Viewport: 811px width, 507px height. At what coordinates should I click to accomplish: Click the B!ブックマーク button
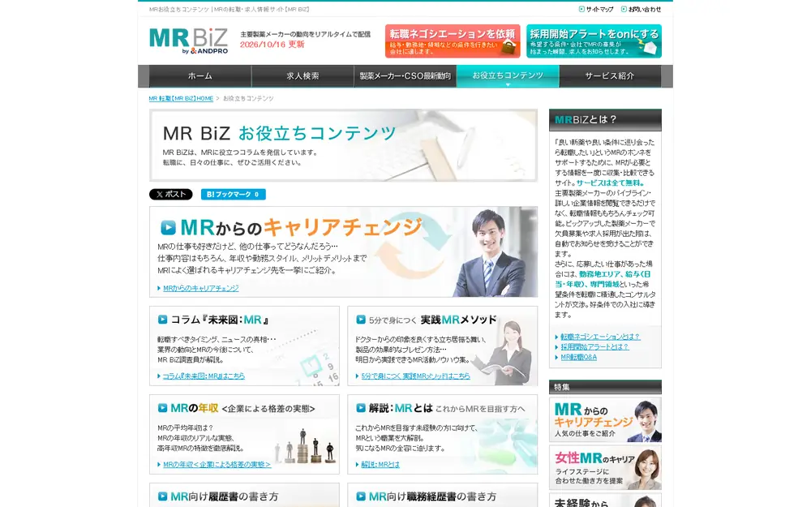(x=234, y=195)
